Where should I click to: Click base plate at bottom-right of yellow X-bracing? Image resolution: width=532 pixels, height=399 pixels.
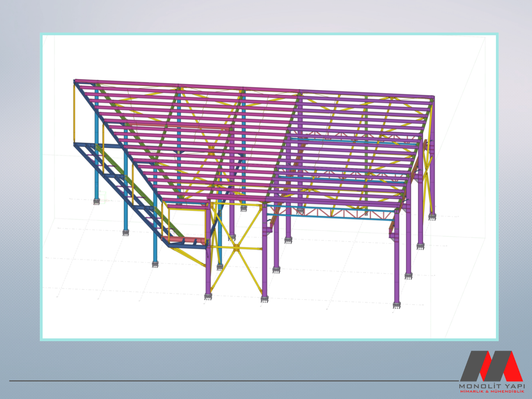click(264, 299)
